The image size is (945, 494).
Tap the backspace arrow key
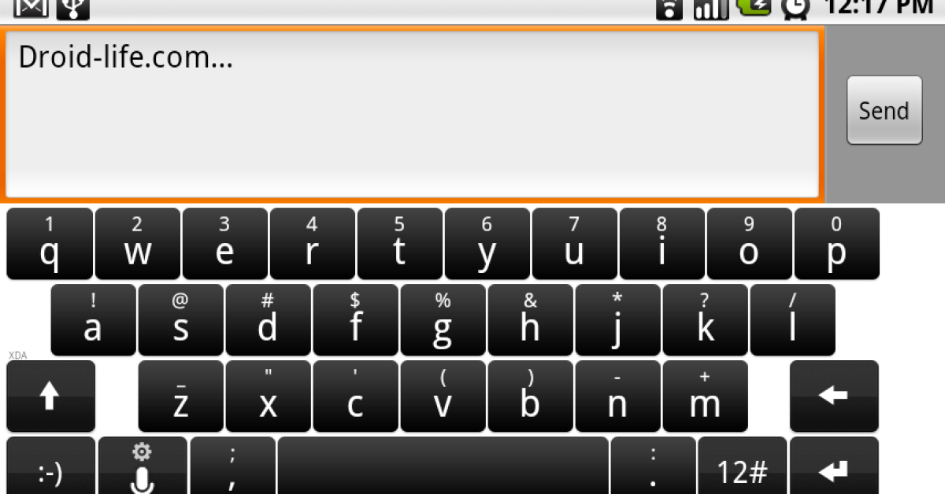coord(834,396)
